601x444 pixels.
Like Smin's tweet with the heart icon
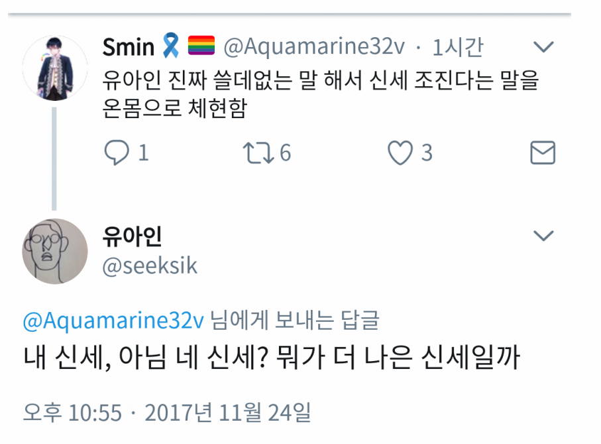pyautogui.click(x=400, y=153)
